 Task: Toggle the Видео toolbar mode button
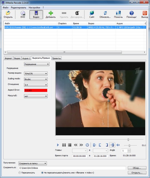coord(36,14)
